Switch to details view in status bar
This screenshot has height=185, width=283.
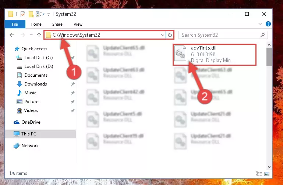259,174
